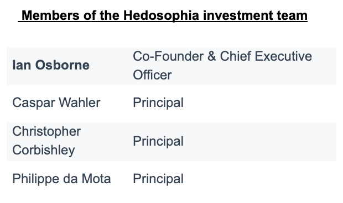Click the surname Corbishley

[44, 150]
